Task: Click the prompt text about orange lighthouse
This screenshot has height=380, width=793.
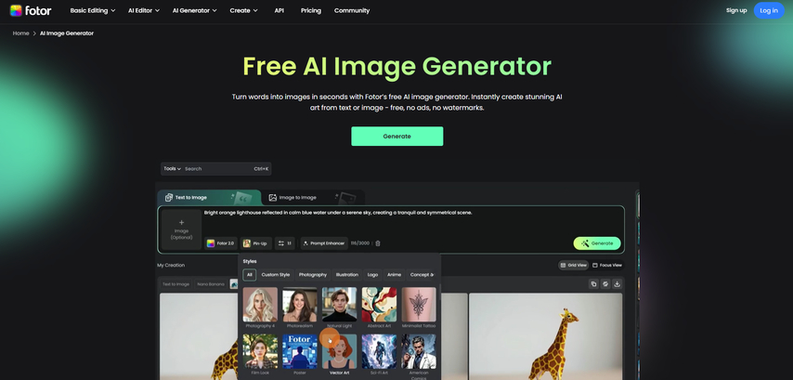Action: coord(338,213)
